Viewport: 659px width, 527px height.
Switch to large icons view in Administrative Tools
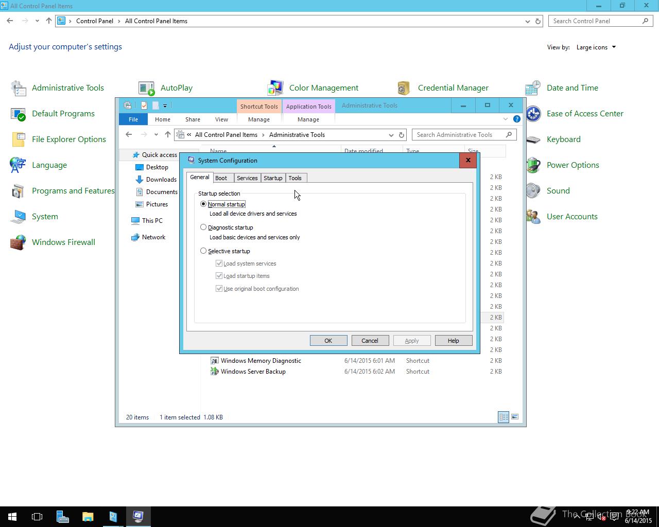click(x=514, y=417)
